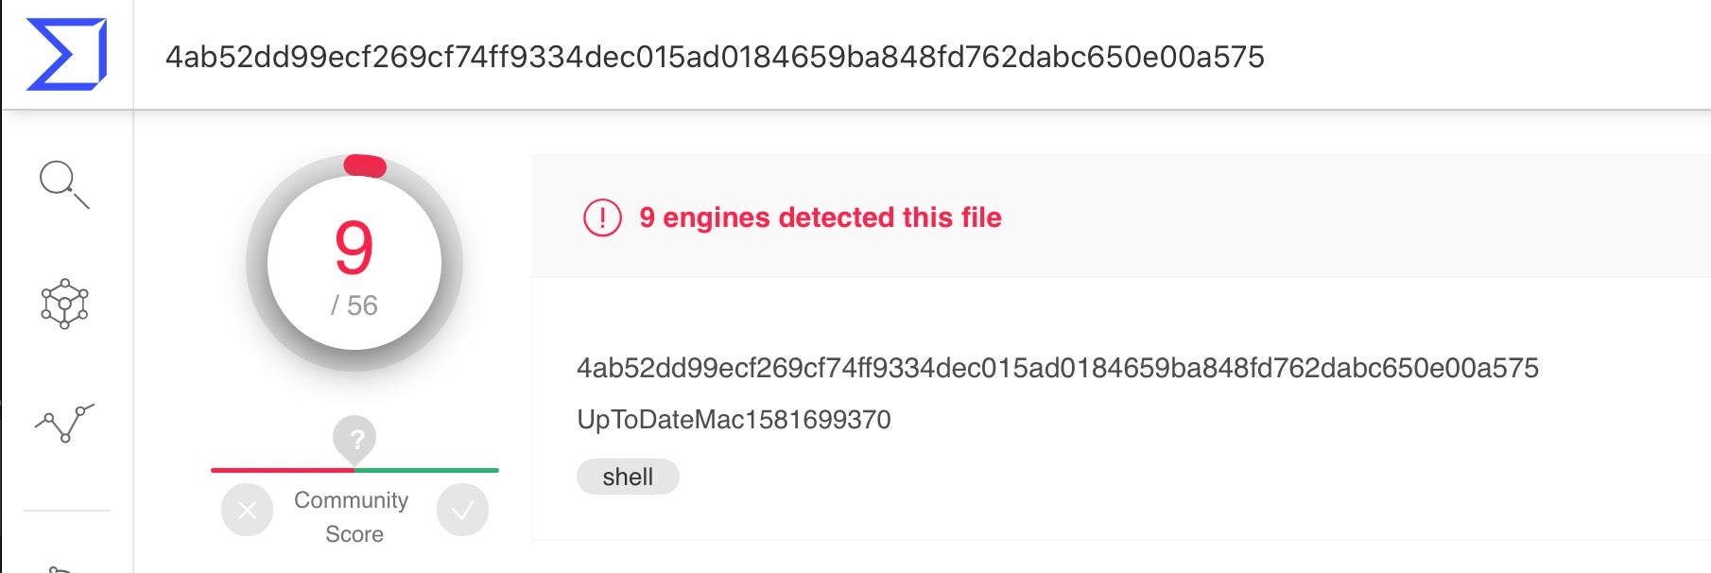This screenshot has height=573, width=1711.
Task: Click the VirusTotal sigma logo
Action: 66,55
